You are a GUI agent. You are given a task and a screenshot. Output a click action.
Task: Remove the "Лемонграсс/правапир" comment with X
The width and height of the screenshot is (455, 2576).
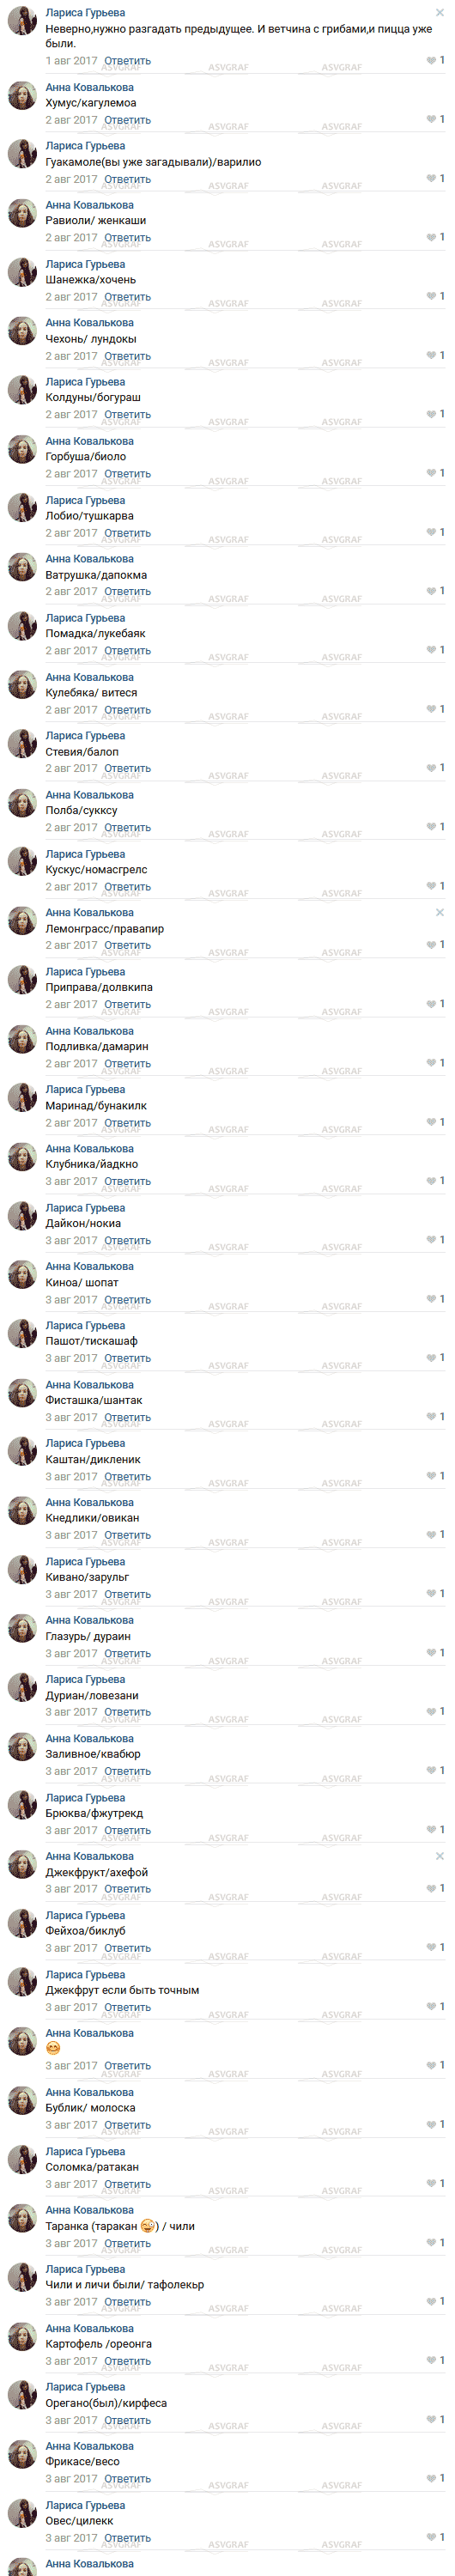click(x=440, y=913)
